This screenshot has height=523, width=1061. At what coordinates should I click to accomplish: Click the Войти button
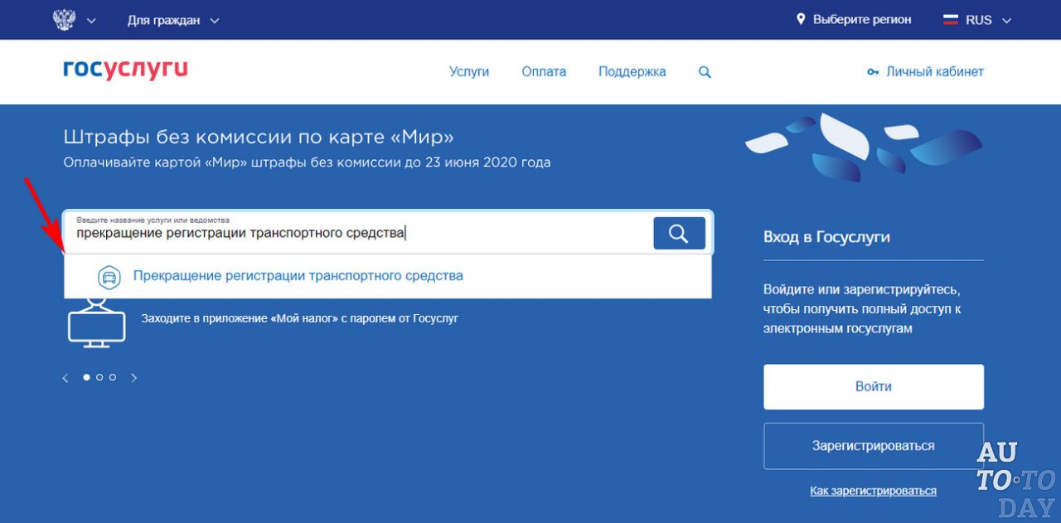[x=873, y=386]
